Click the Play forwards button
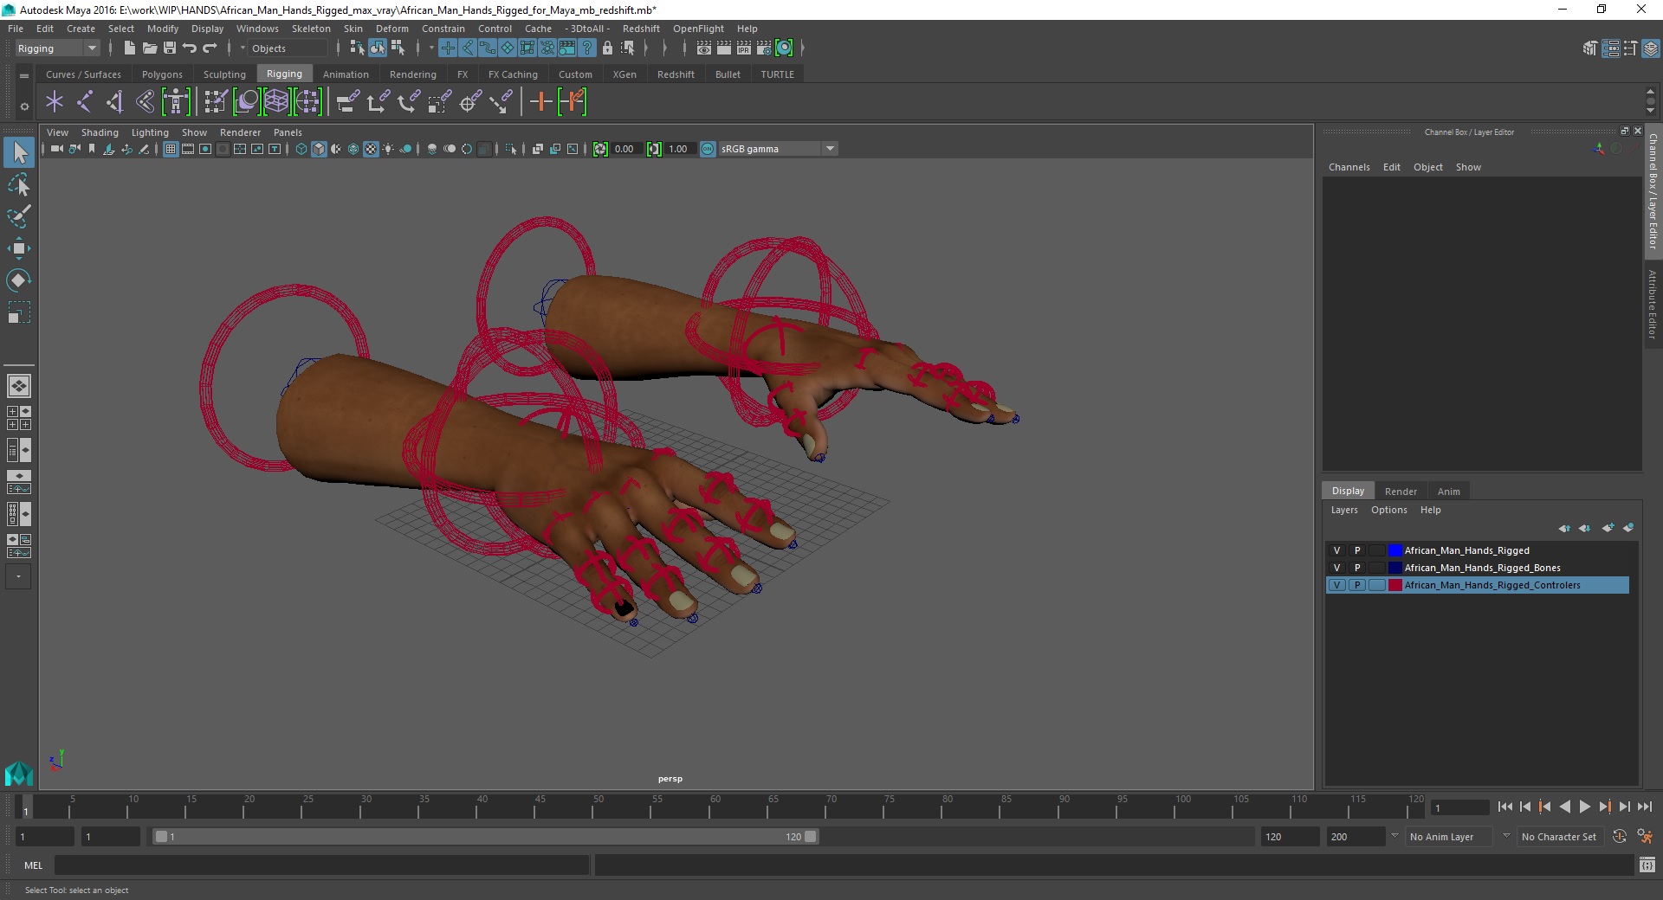This screenshot has height=900, width=1663. pyautogui.click(x=1584, y=807)
